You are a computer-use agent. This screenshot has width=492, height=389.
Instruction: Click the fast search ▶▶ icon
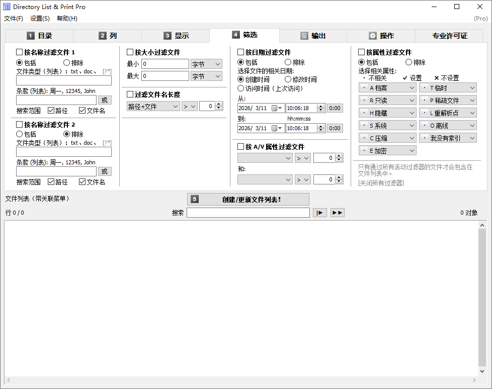pos(337,212)
